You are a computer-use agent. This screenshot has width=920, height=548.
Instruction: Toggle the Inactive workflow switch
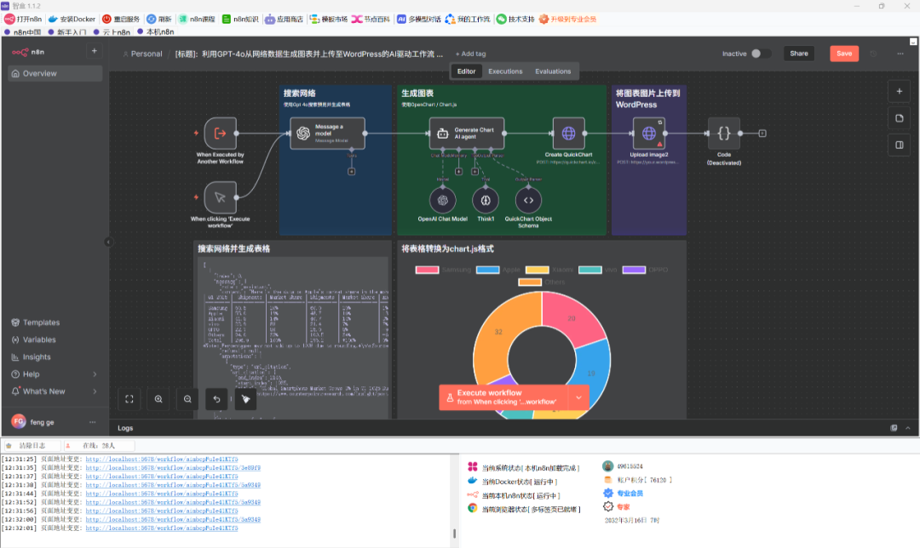point(761,54)
